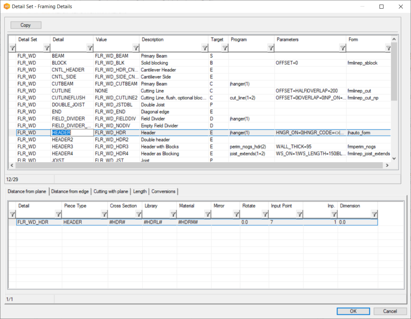Open the Library column filter icon
The image size is (411, 319).
coord(172,214)
